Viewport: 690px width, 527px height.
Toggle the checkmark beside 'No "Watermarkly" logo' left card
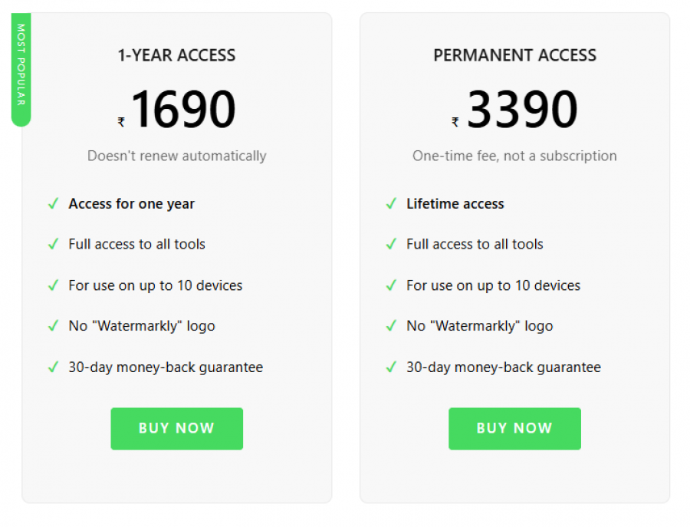tap(53, 325)
